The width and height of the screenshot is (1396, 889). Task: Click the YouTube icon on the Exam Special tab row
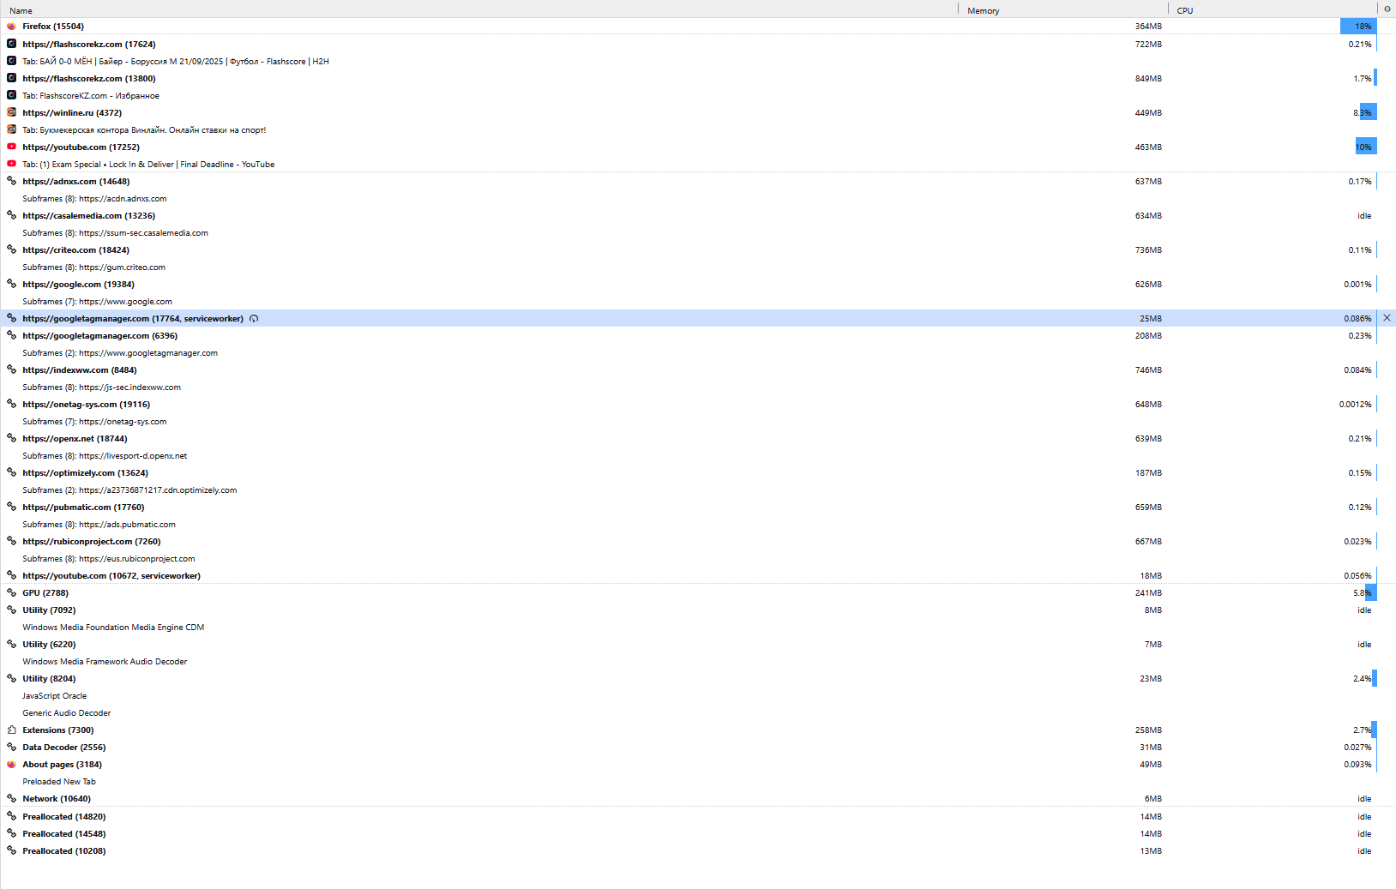click(11, 164)
